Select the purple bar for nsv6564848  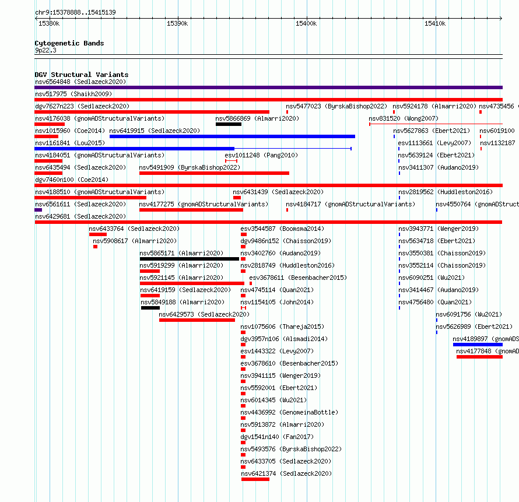268,87
